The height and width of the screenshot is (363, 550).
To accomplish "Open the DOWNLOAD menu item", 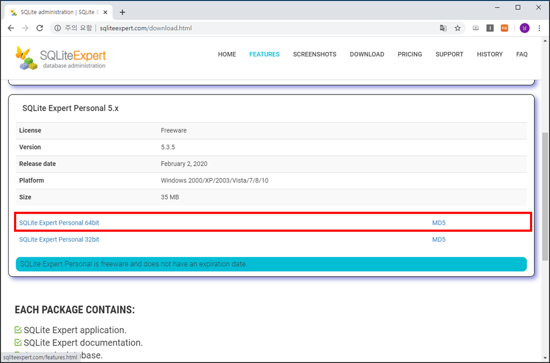I will pos(367,55).
